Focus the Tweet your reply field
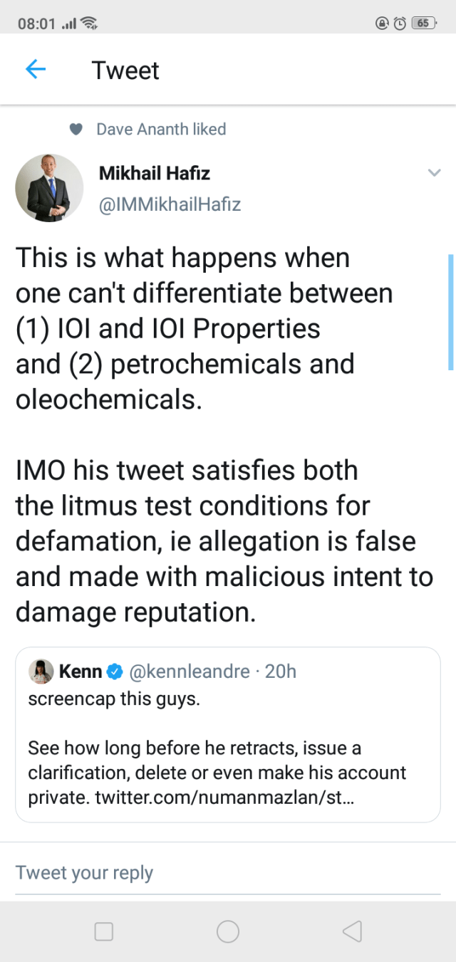This screenshot has height=962, width=456. point(228,873)
